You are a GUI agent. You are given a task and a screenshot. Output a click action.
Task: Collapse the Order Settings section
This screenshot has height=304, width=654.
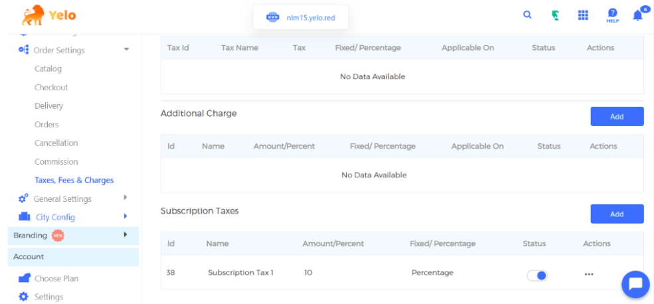pos(126,50)
